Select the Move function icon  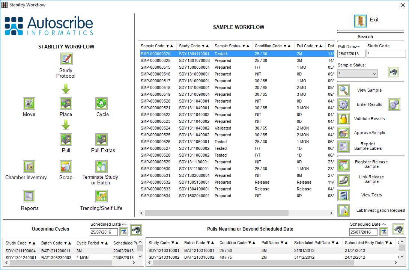point(29,104)
